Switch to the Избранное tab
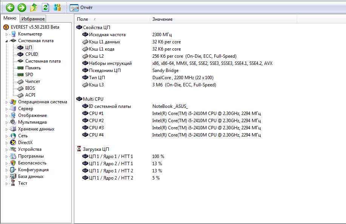The height and width of the screenshot is (224, 346). click(33, 18)
